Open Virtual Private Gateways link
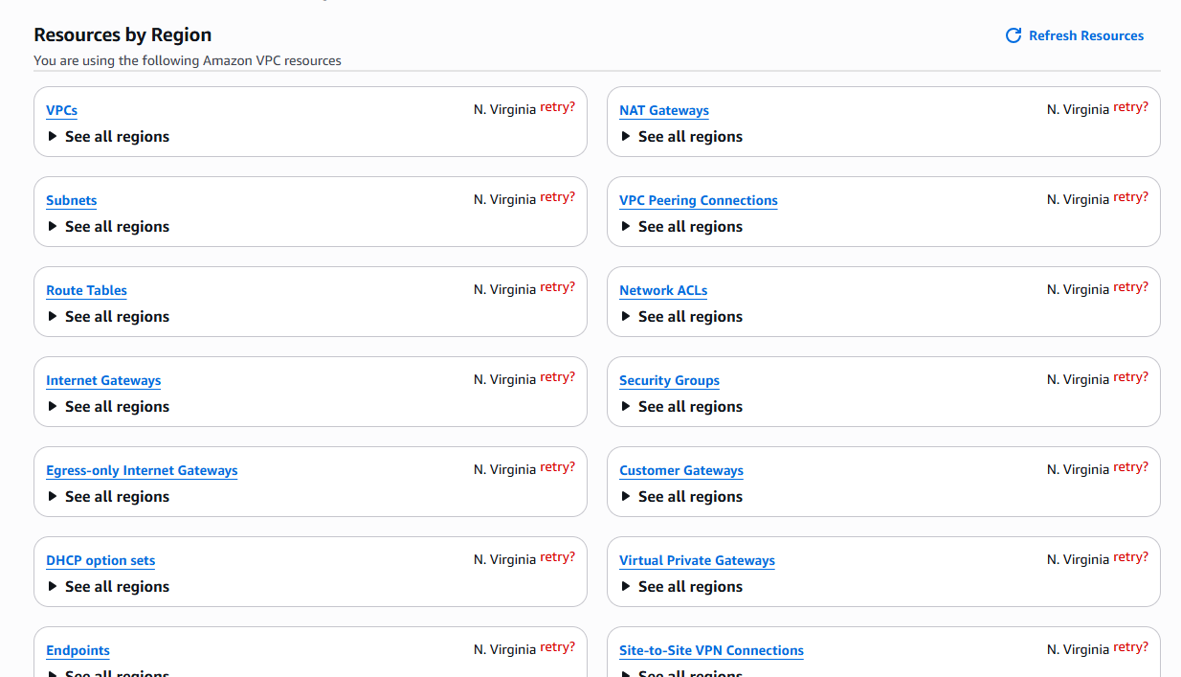Image resolution: width=1181 pixels, height=677 pixels. (697, 560)
